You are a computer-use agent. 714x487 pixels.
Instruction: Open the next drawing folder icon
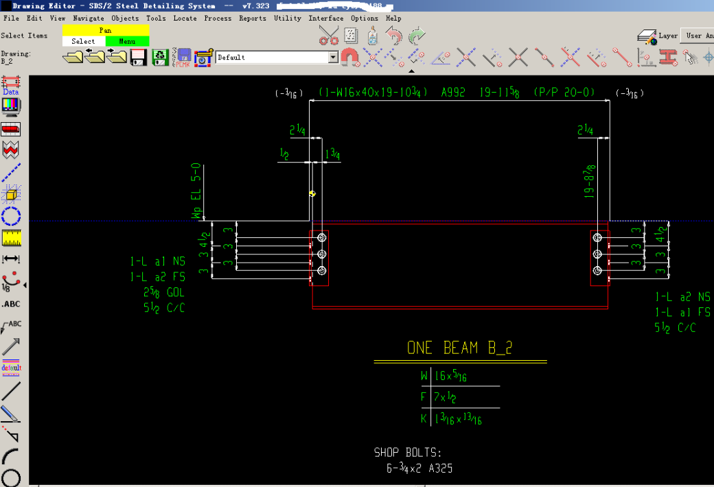click(117, 58)
